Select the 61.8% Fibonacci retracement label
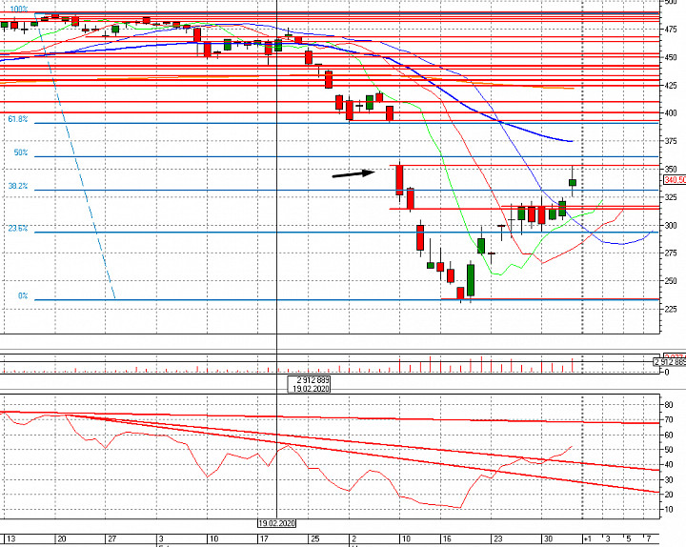686x547 pixels. (x=18, y=119)
